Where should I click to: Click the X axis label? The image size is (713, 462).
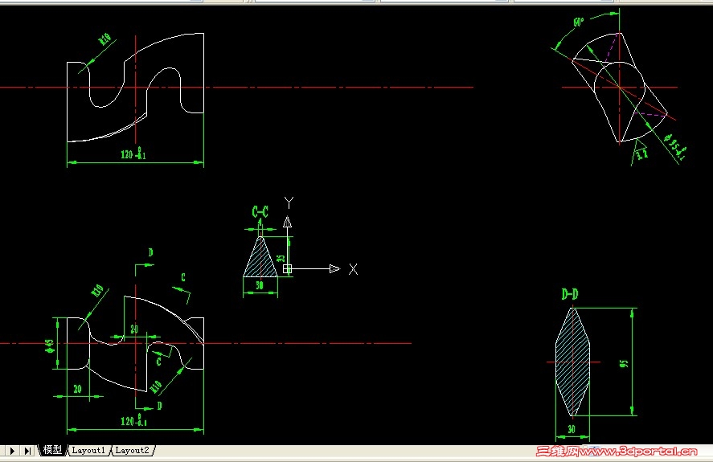point(353,269)
